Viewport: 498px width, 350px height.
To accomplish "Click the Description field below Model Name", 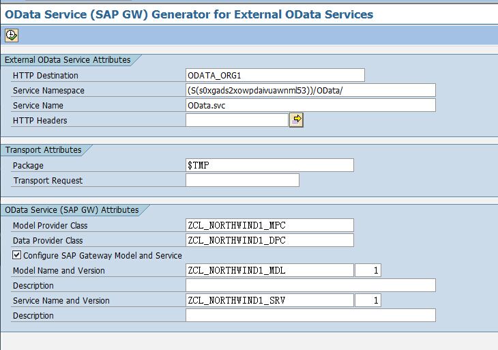I will [310, 285].
